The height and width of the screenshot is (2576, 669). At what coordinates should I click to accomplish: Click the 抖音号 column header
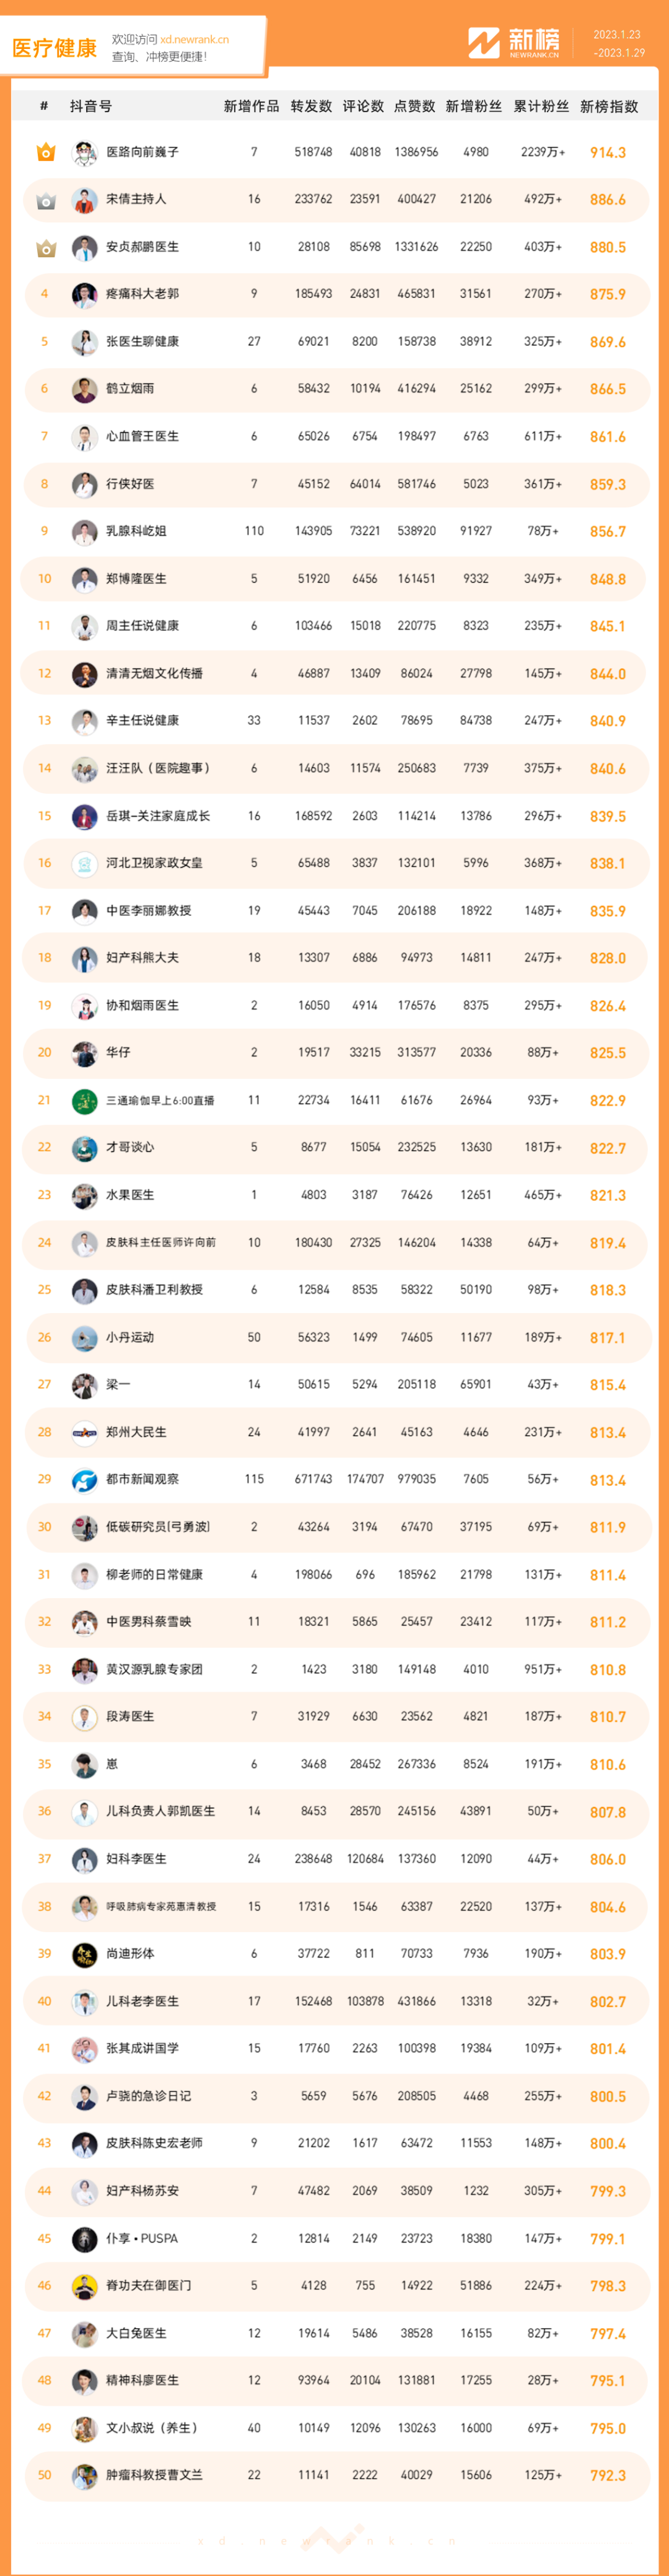pyautogui.click(x=91, y=106)
